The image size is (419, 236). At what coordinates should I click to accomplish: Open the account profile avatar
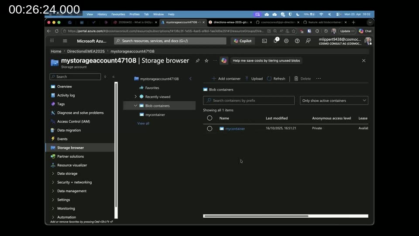point(368,41)
